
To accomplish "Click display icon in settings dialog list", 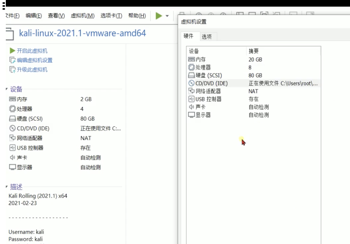I will [x=191, y=115].
